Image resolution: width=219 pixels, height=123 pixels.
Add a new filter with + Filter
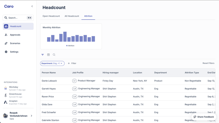pyautogui.click(x=72, y=63)
